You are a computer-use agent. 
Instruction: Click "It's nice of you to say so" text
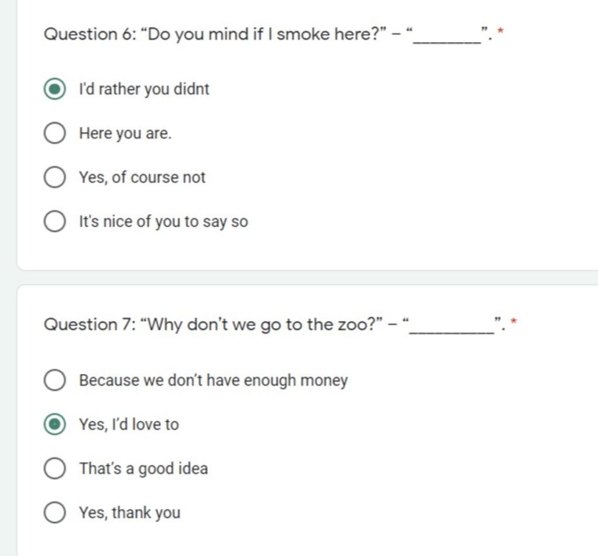164,222
